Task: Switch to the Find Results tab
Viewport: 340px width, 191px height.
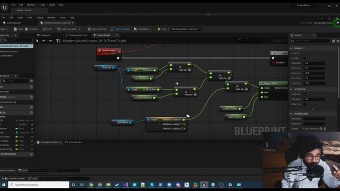Action: pyautogui.click(x=73, y=142)
